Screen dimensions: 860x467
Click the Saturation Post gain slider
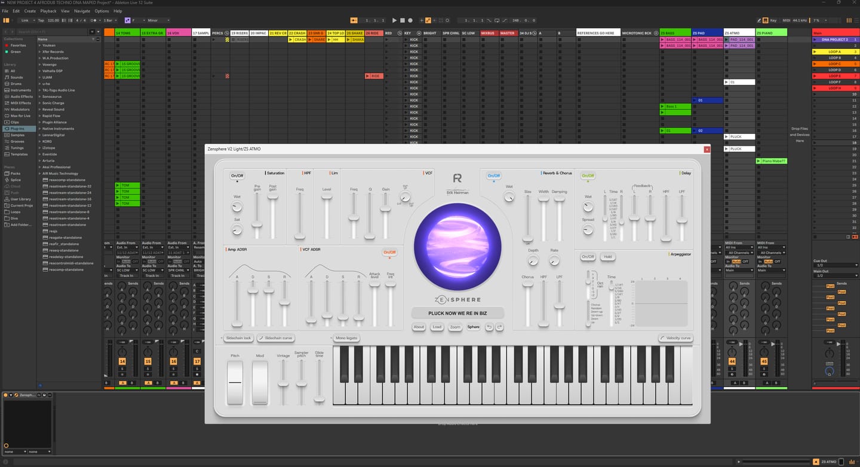pos(274,216)
